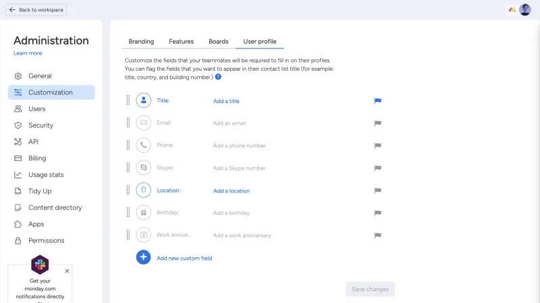Screen dimensions: 540x303
Task: Open the user avatar menu
Action: (x=525, y=9)
